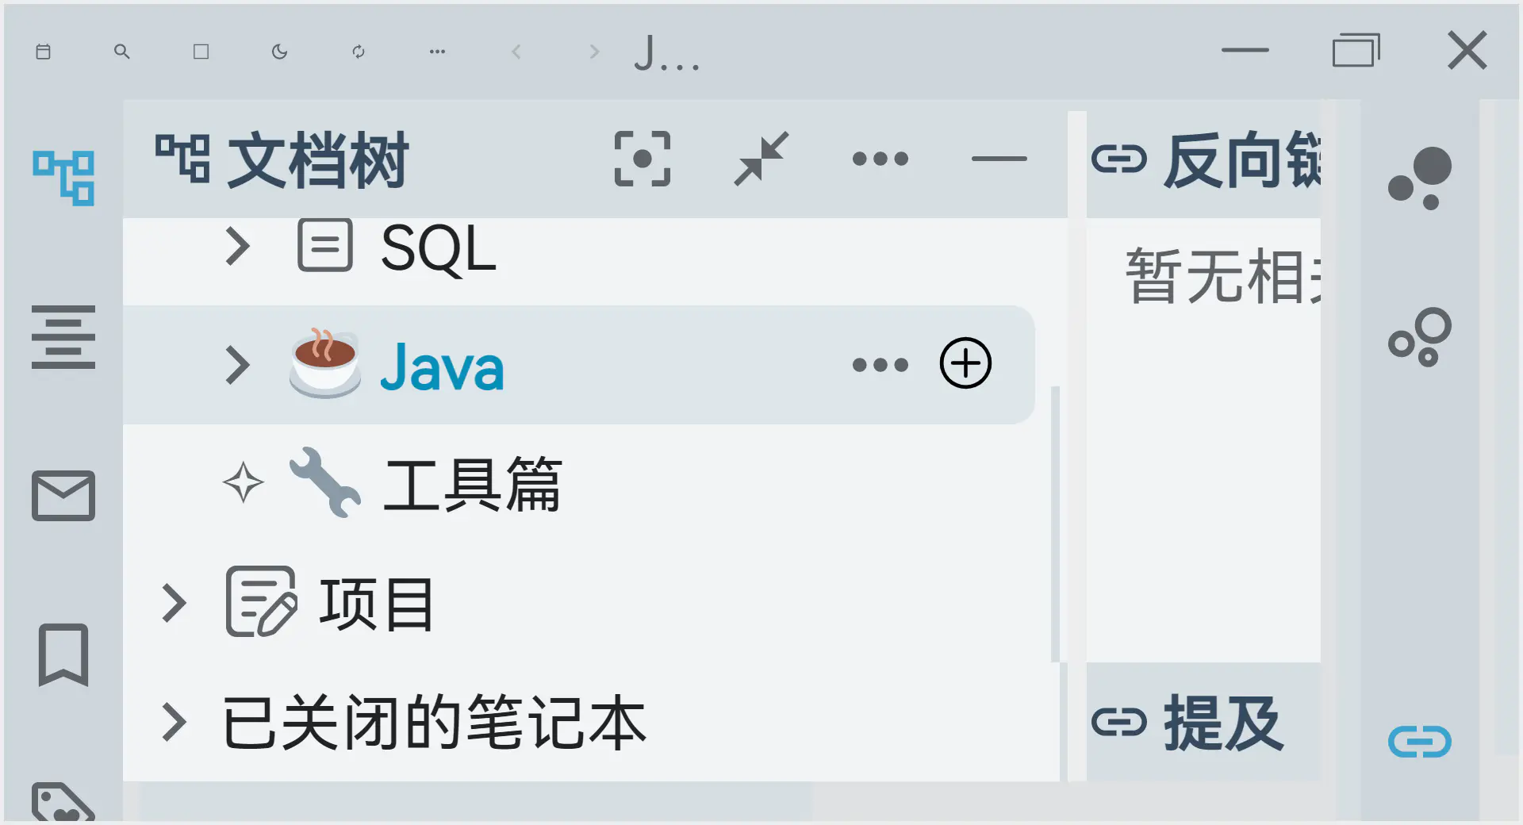Open the Inbox envelope icon
The width and height of the screenshot is (1523, 825).
tap(63, 496)
